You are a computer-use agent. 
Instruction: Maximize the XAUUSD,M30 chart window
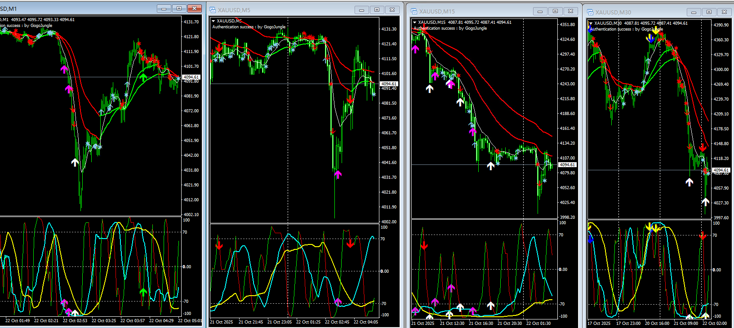709,12
